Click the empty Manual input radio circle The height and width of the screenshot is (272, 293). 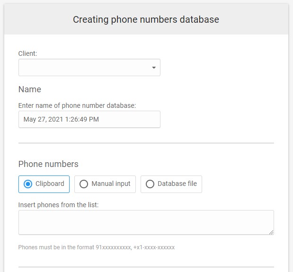pos(84,184)
